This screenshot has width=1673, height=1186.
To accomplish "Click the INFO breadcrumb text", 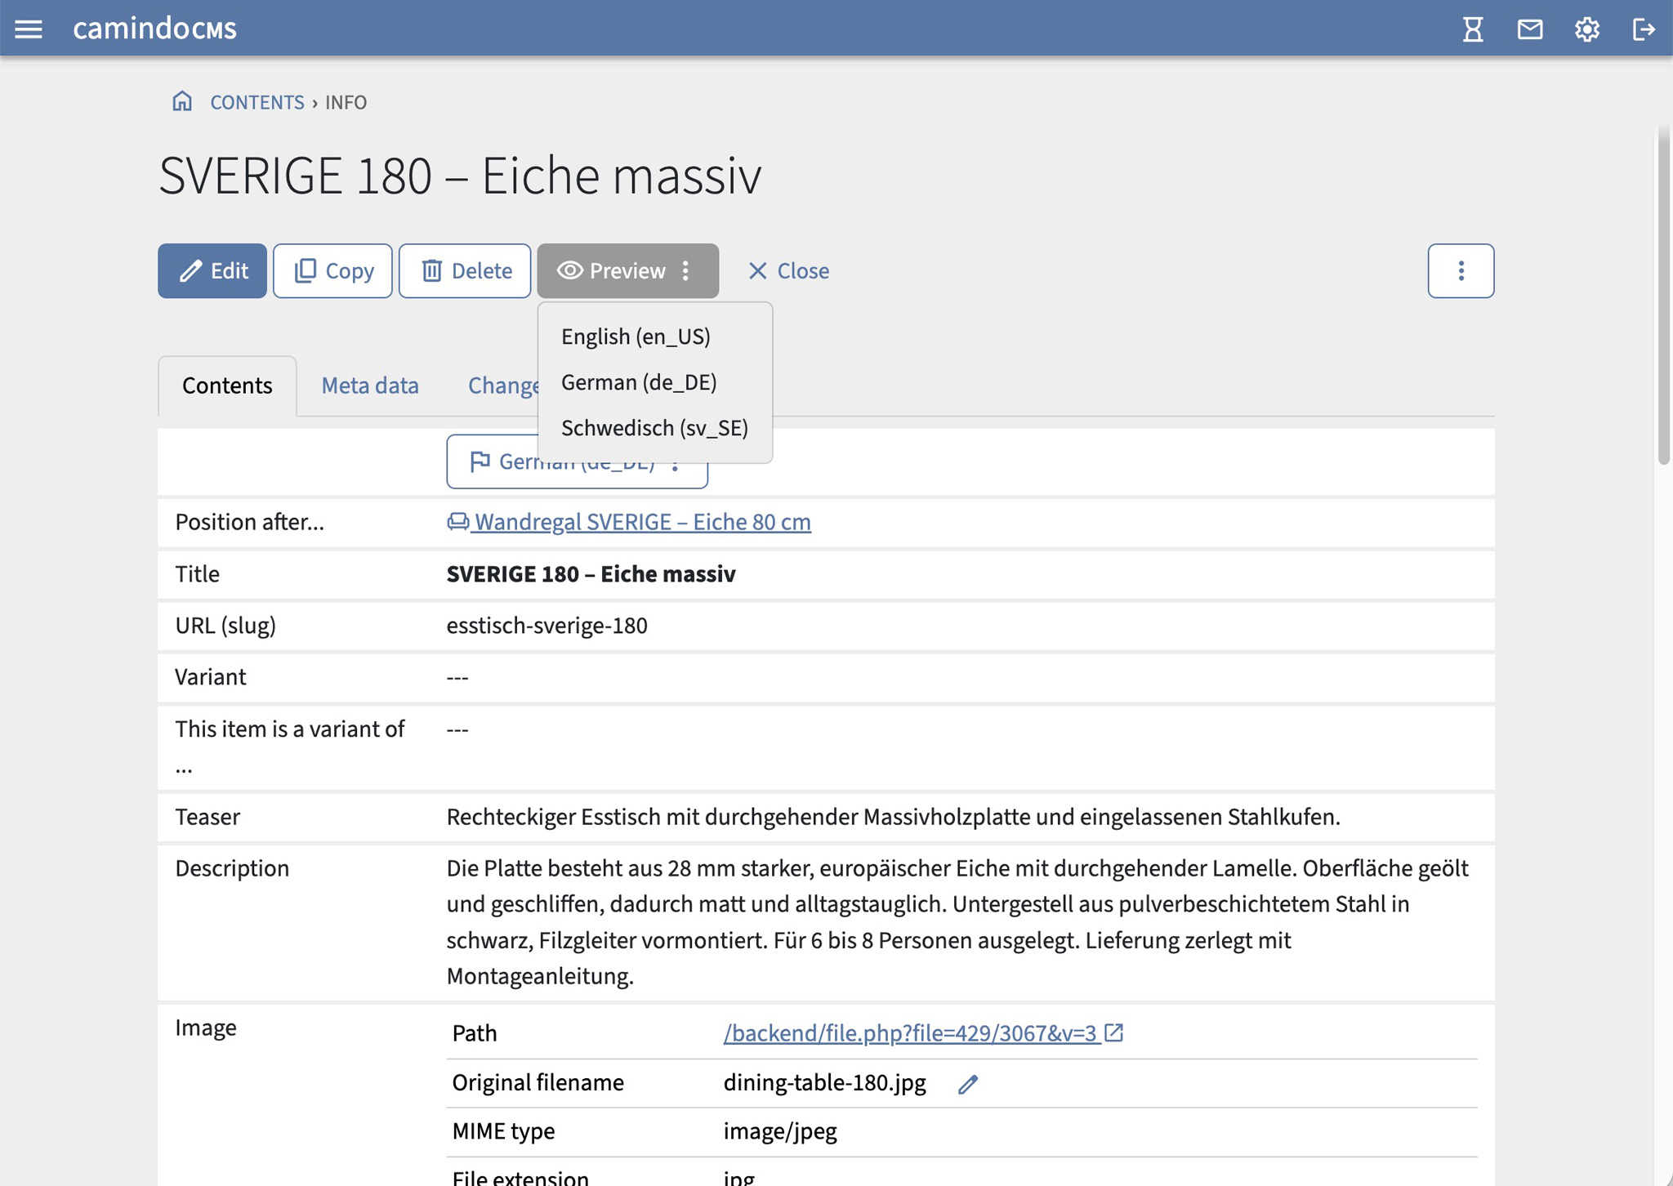I will 346,102.
